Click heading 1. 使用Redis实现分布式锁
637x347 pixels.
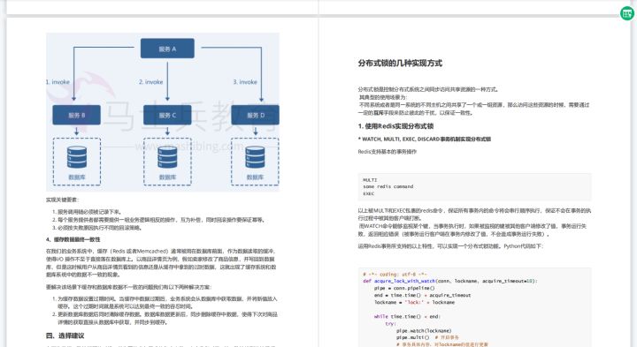coord(395,126)
